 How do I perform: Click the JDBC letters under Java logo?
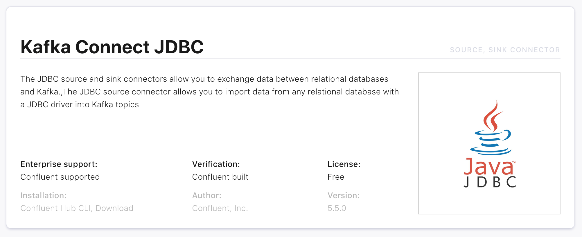[x=490, y=182]
